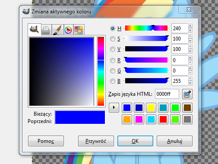The width and height of the screenshot is (218, 164).
Task: Choose the red history swatch
Action: (x=163, y=119)
